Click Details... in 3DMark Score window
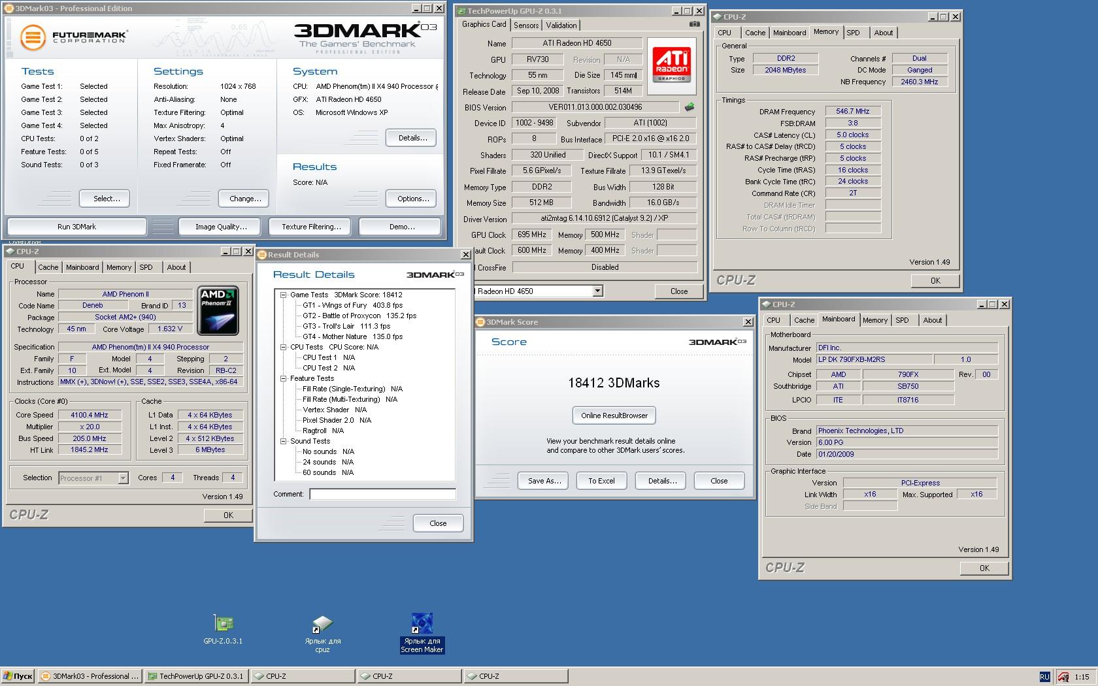 [x=661, y=481]
